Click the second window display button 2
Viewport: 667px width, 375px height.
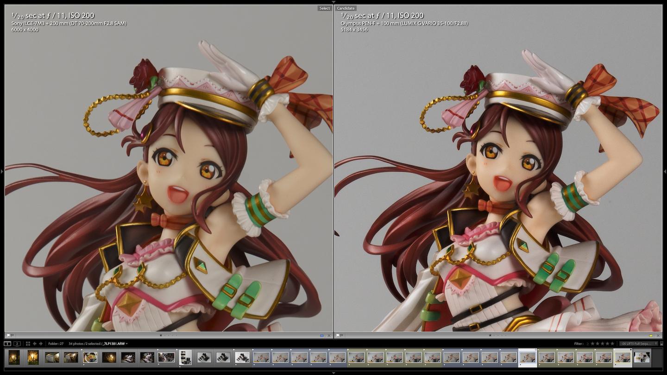coord(17,344)
